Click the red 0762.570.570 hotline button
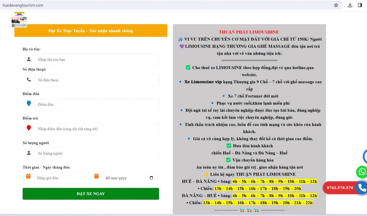The height and width of the screenshot is (216, 367). pos(340,188)
